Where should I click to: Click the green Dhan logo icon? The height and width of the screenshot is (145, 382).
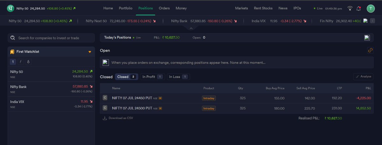[x=10, y=8]
